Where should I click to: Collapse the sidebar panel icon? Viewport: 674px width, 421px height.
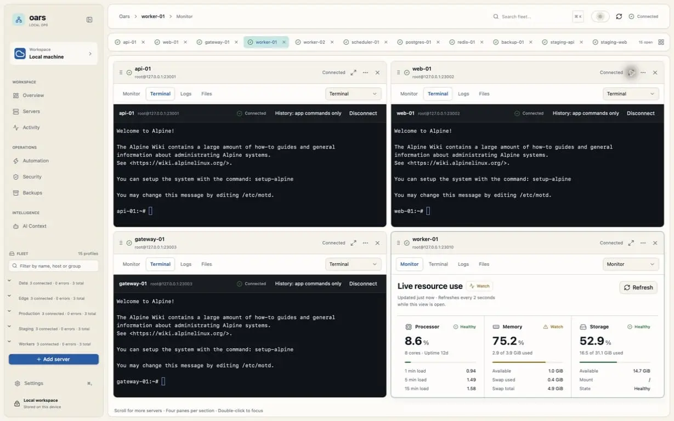[x=89, y=20]
